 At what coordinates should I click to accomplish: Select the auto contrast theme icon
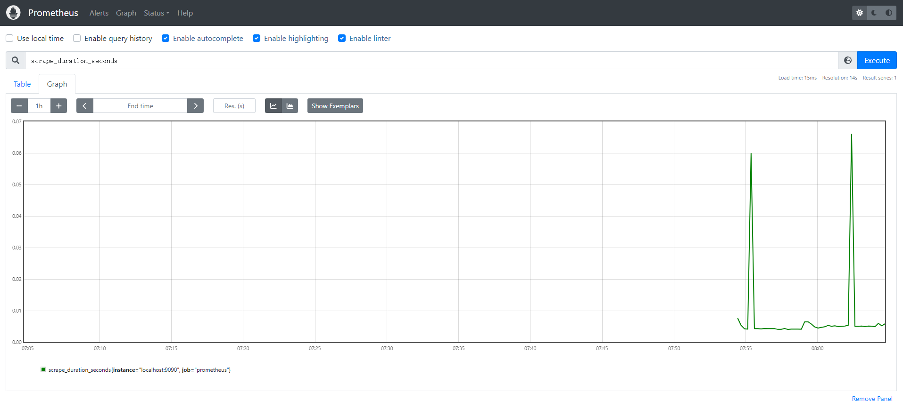pyautogui.click(x=889, y=13)
